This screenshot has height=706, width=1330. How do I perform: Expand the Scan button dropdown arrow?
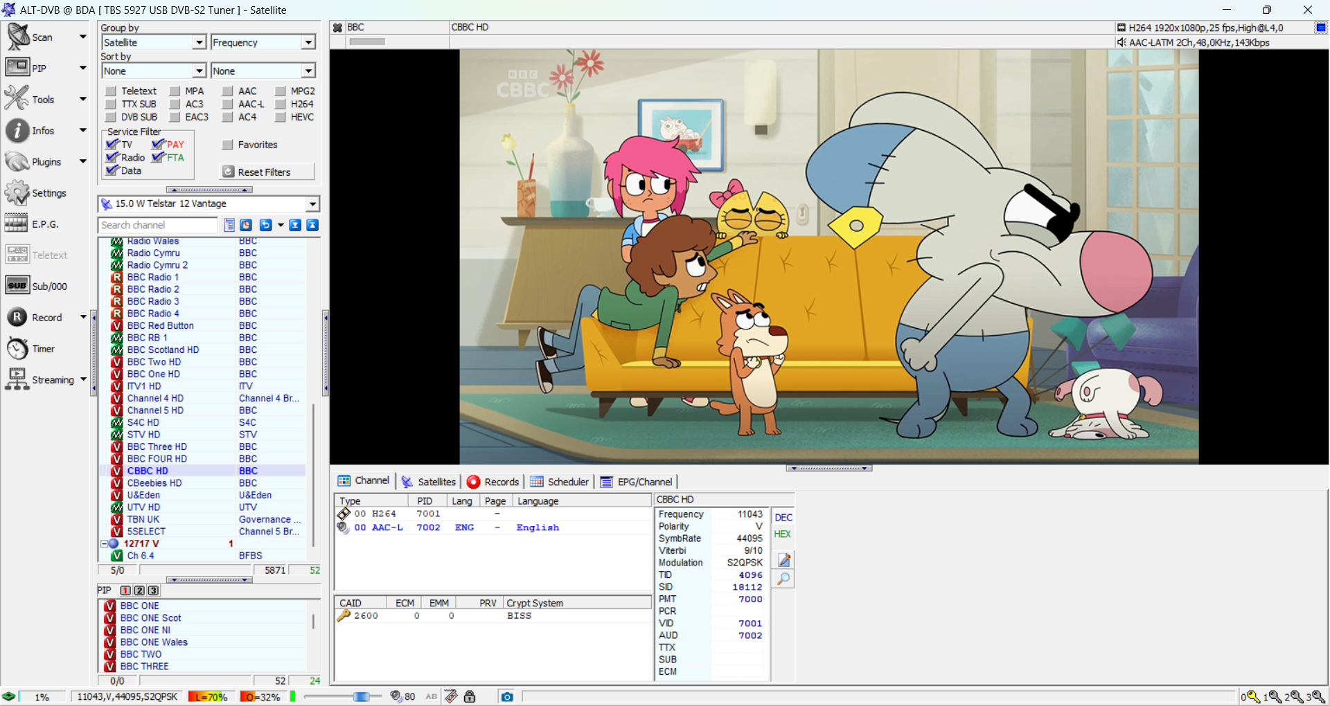(83, 37)
